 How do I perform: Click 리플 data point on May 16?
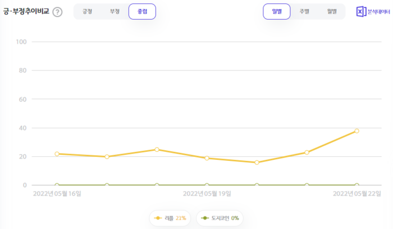pyautogui.click(x=57, y=154)
